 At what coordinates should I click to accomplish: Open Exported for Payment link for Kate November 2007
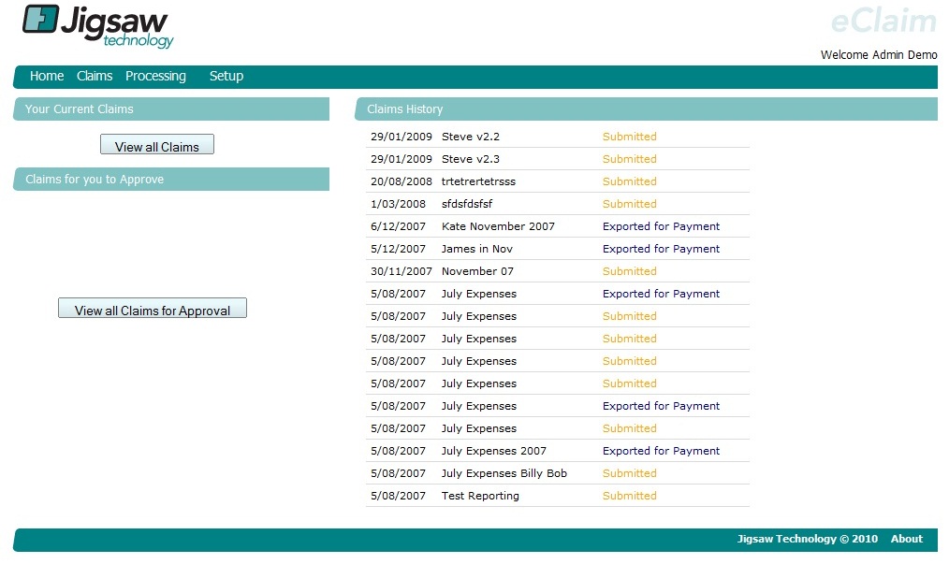pyautogui.click(x=661, y=226)
